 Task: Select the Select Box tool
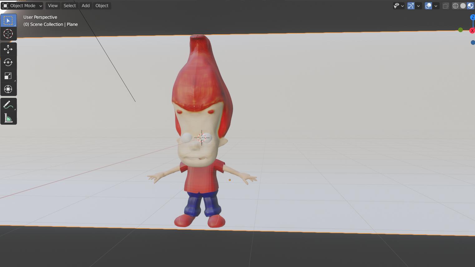[x=8, y=21]
